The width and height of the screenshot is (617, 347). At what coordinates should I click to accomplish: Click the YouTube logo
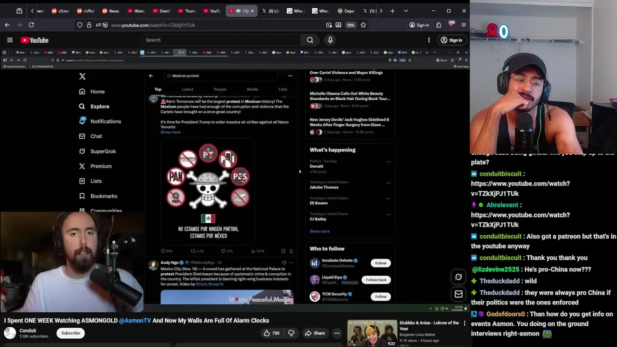(x=34, y=40)
